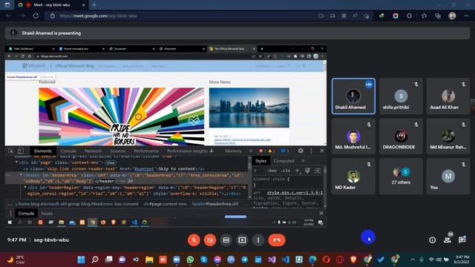Select the Meet - seg-bbvb-wbu browser tab
Viewport: 475px width, 267px height.
point(51,5)
